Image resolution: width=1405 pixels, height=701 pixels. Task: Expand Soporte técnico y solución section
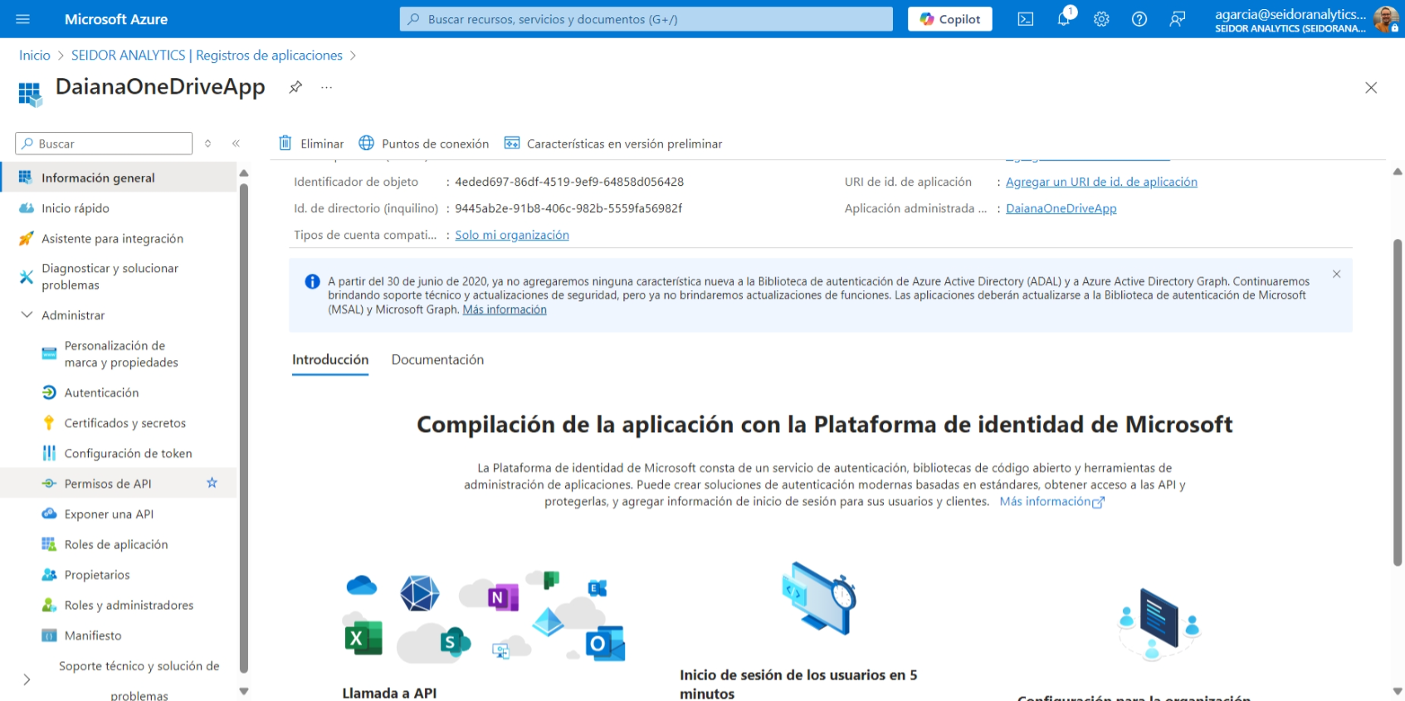[27, 679]
